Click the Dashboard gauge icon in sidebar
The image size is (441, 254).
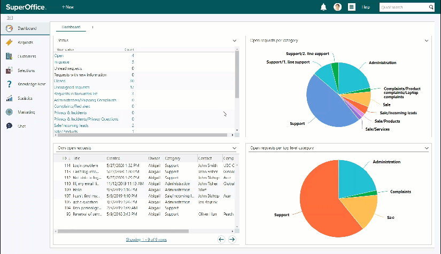[x=9, y=28]
